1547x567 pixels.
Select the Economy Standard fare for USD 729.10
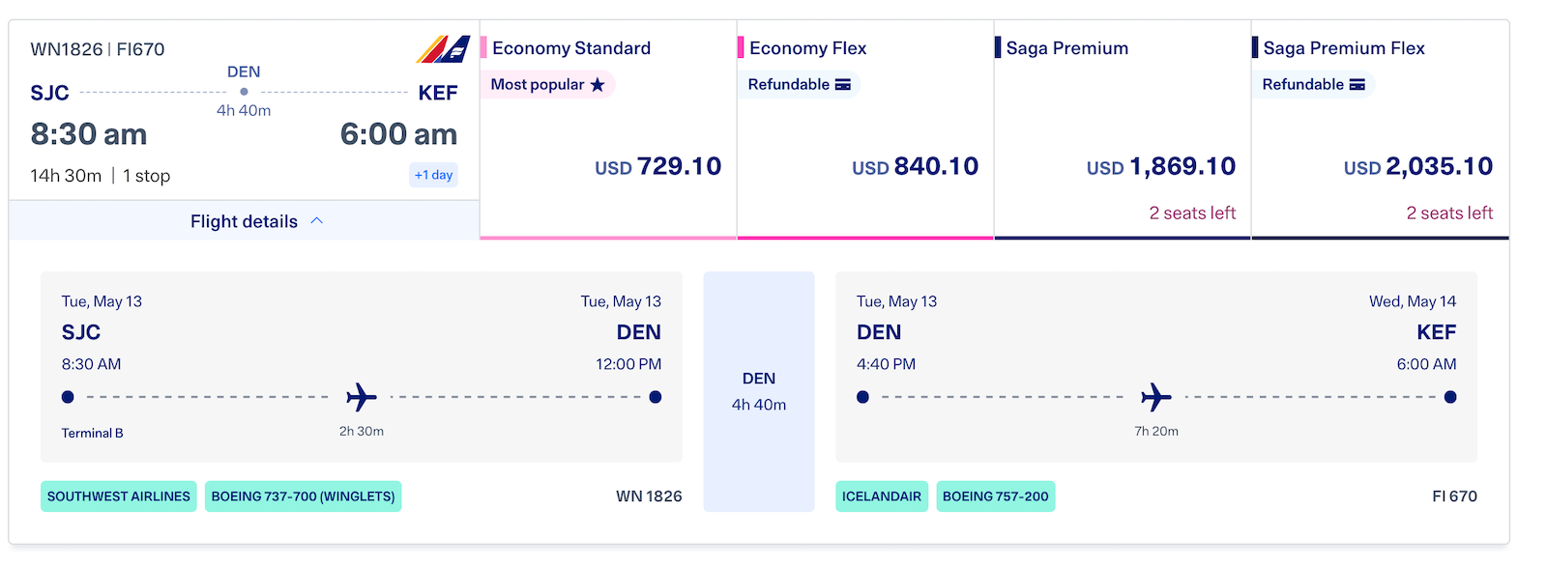coord(657,167)
